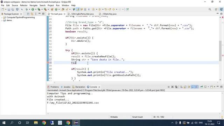Click the Coverage launch toolbar icon
224x126 pixels.
(x=39, y=9)
